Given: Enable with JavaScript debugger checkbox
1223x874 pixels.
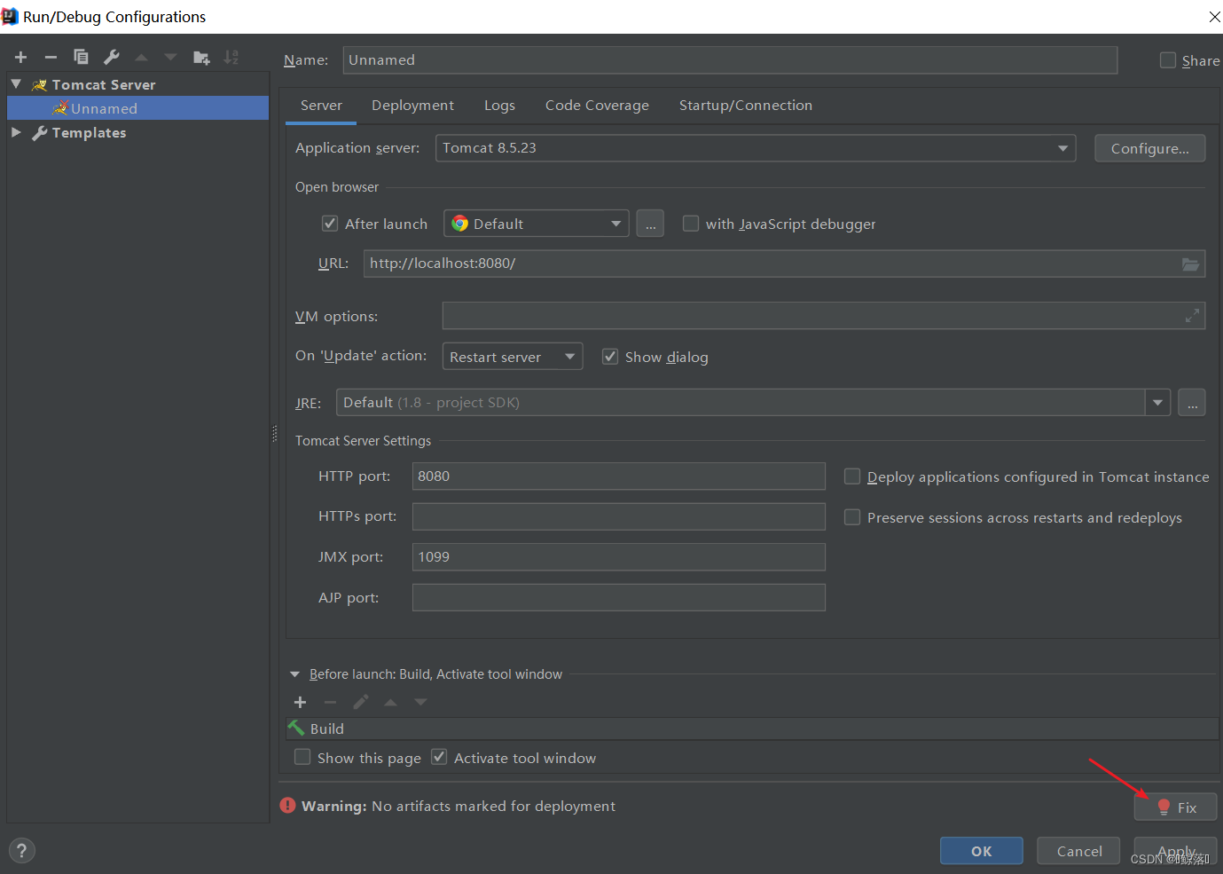Looking at the screenshot, I should click(691, 224).
